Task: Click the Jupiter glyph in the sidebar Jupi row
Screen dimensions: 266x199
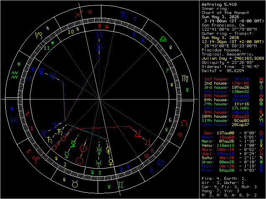Action: click(261, 154)
